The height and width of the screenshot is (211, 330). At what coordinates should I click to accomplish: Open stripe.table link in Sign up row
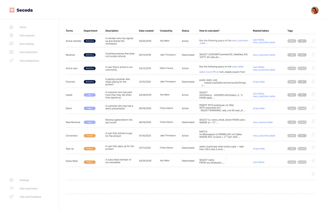point(259,148)
